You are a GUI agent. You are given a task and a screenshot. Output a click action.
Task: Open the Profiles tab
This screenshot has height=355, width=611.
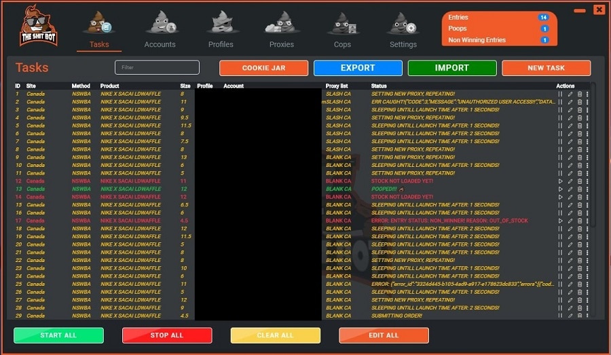(x=221, y=31)
